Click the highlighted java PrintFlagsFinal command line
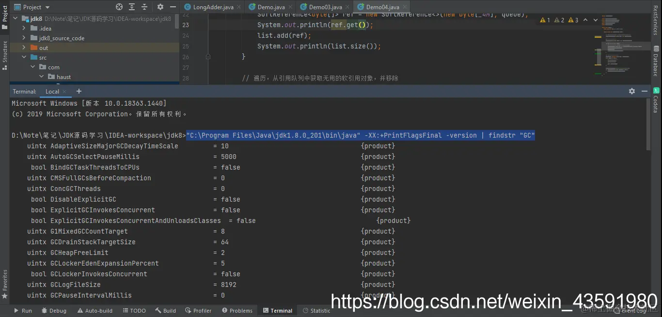Screen dimensions: 662x317 pyautogui.click(x=361, y=135)
